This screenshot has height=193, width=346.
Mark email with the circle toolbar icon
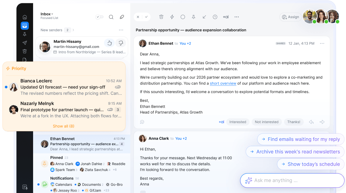pyautogui.click(x=183, y=17)
